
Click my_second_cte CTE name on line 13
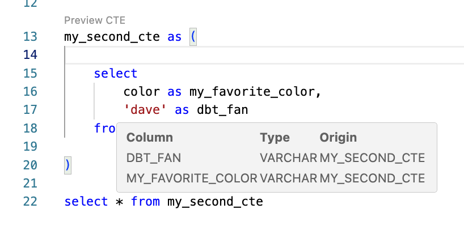pos(112,37)
